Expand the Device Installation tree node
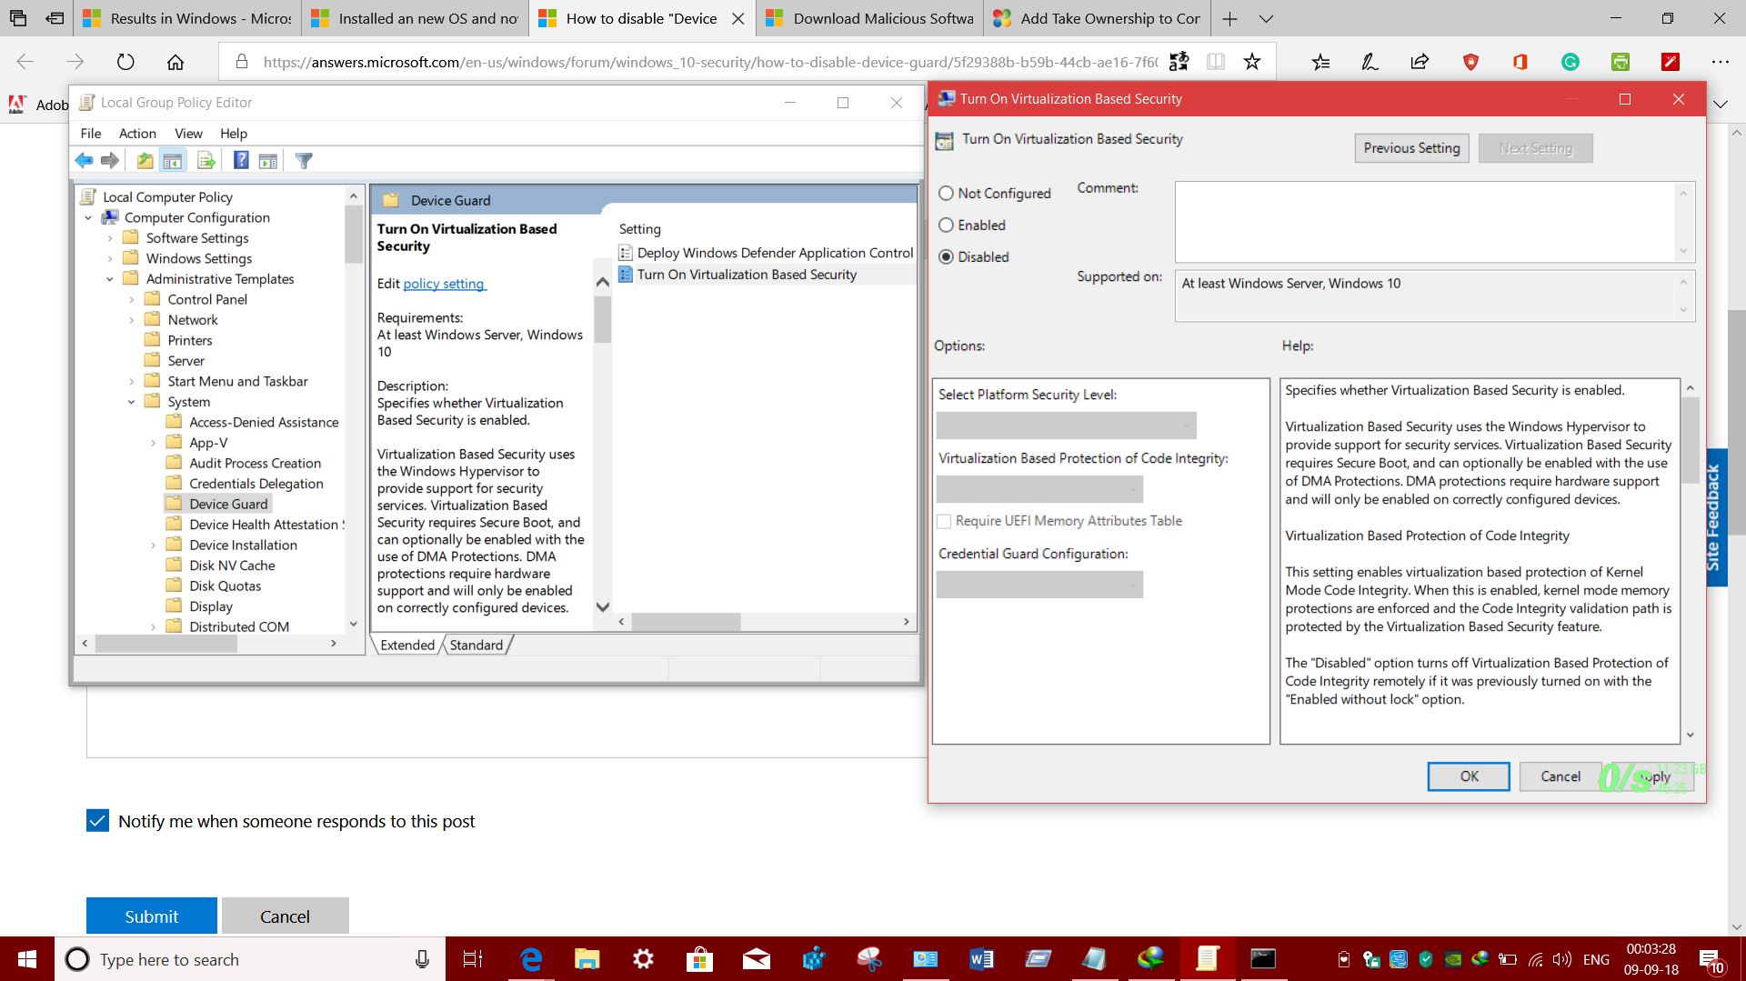The height and width of the screenshot is (981, 1746). pyautogui.click(x=152, y=545)
